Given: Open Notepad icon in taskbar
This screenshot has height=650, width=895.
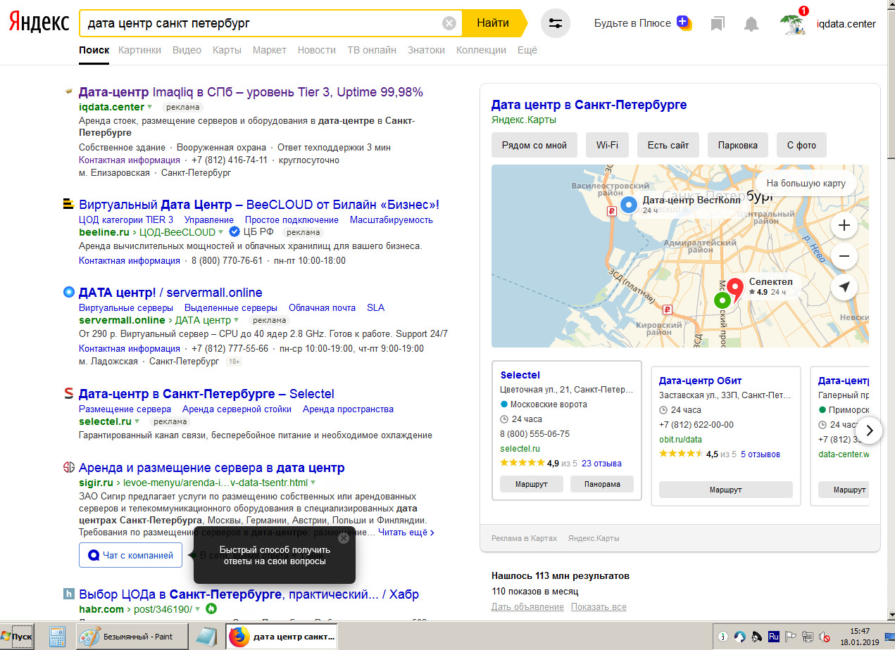Looking at the screenshot, I should [206, 637].
